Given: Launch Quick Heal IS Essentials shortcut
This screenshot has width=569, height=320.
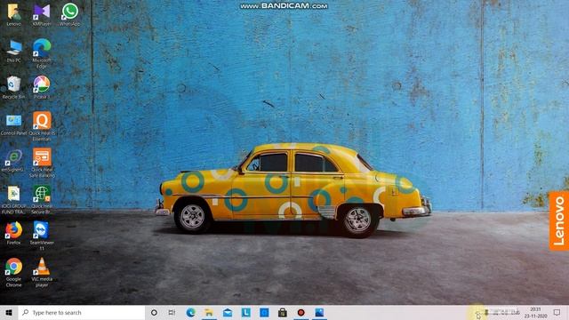Looking at the screenshot, I should [42, 126].
